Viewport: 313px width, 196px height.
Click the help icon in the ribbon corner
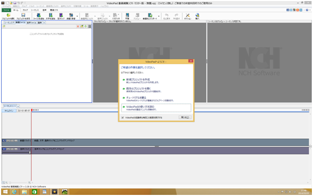(x=307, y=10)
